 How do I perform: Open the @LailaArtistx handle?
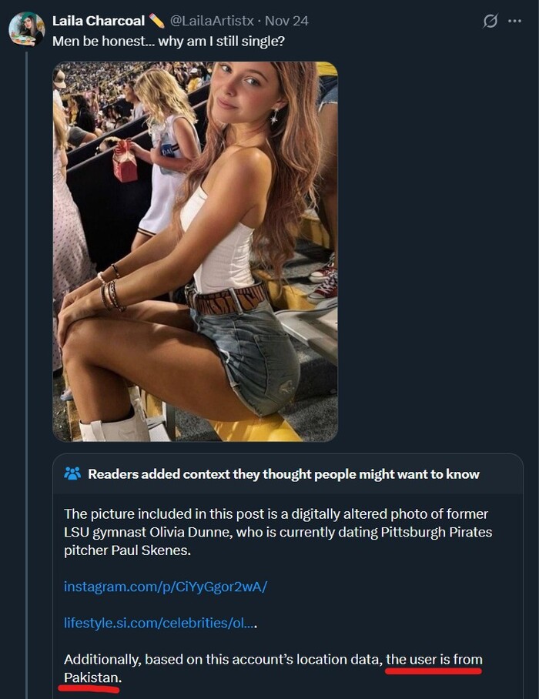(x=211, y=21)
